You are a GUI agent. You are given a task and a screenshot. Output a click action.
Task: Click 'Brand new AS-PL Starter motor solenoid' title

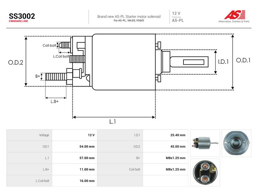[x=129, y=17]
